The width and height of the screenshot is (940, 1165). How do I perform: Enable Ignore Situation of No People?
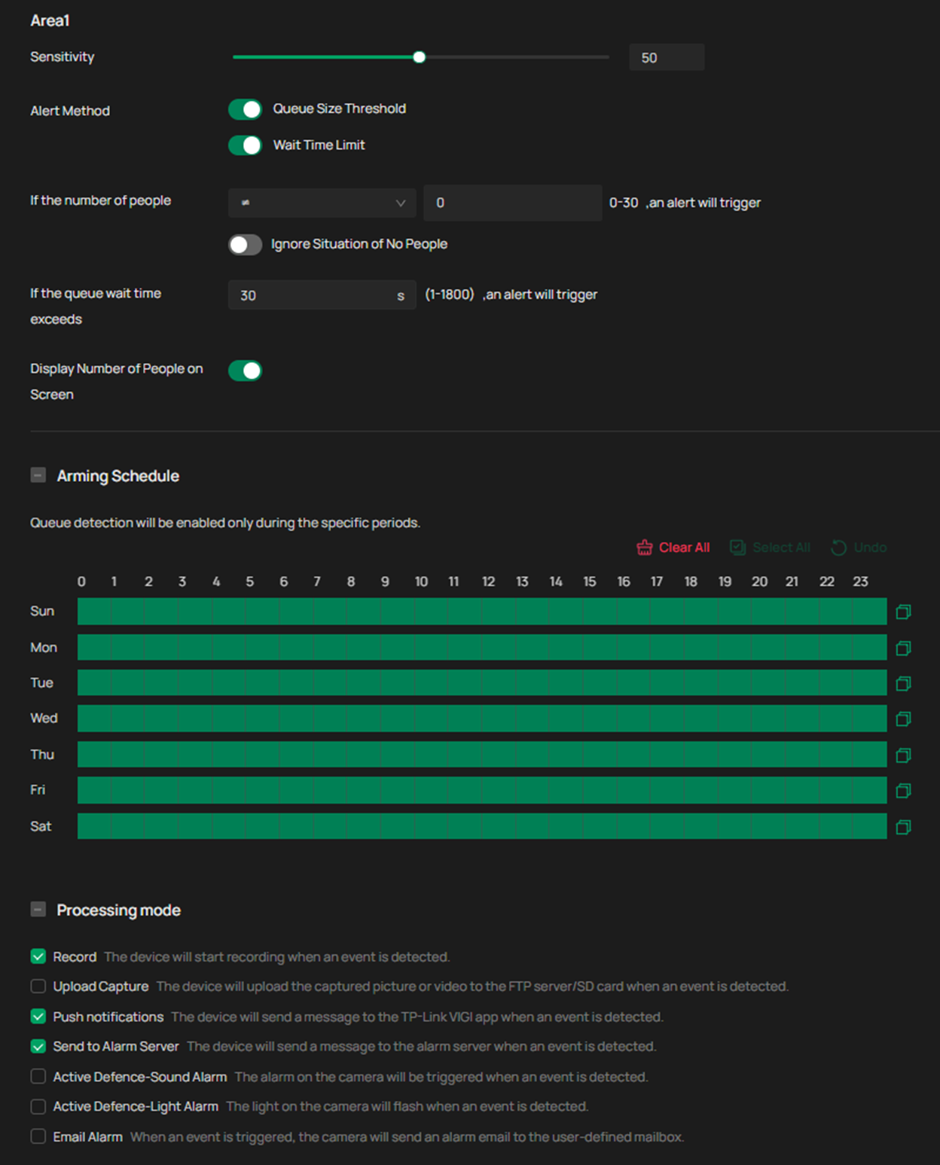(245, 245)
